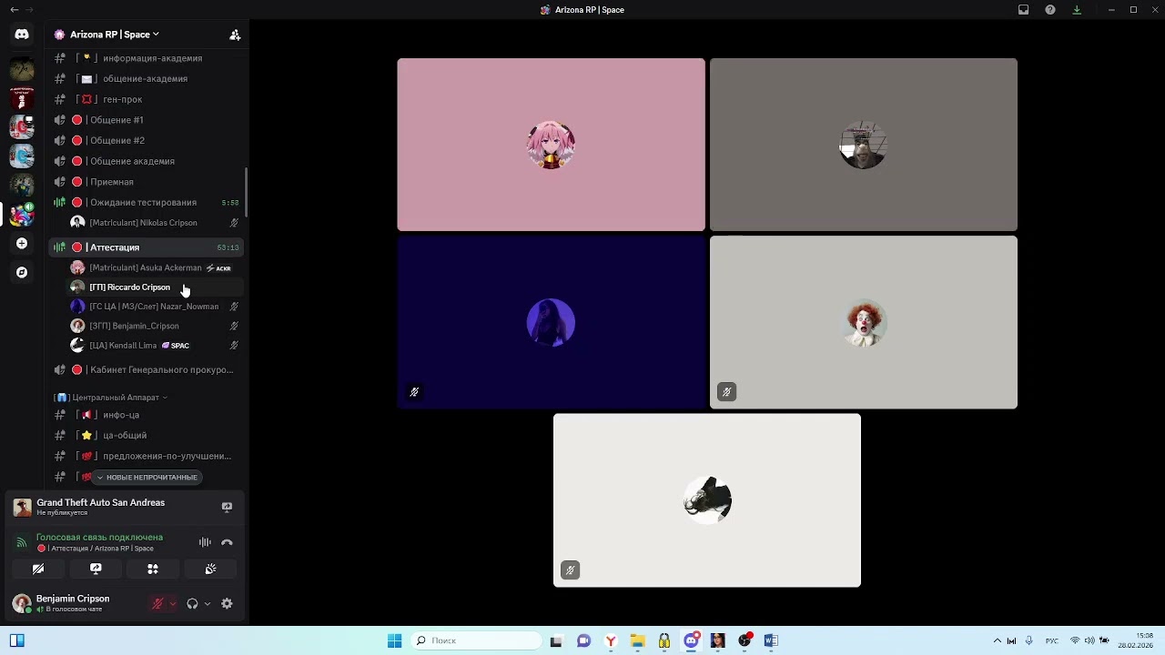Select user Nikolas Cripson in voice list
The width and height of the screenshot is (1165, 655).
click(x=155, y=223)
